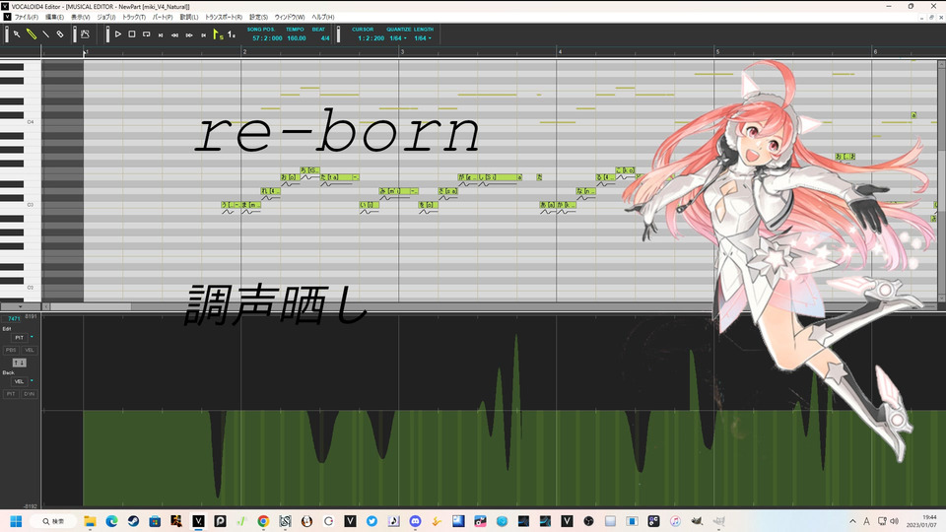
Task: Click measure 2 marker on the ruler
Action: pos(244,52)
